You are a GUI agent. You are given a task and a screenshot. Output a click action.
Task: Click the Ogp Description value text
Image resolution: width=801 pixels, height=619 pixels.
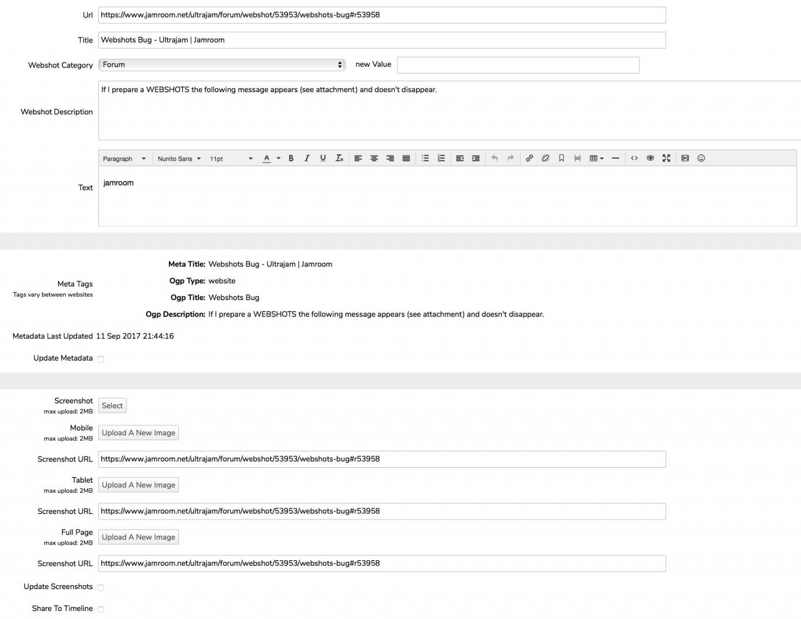[x=376, y=315]
